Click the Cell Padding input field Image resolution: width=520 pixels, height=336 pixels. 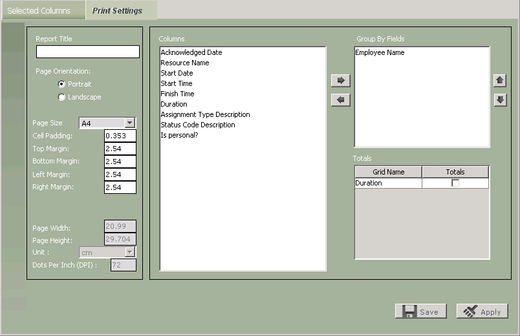click(x=120, y=136)
